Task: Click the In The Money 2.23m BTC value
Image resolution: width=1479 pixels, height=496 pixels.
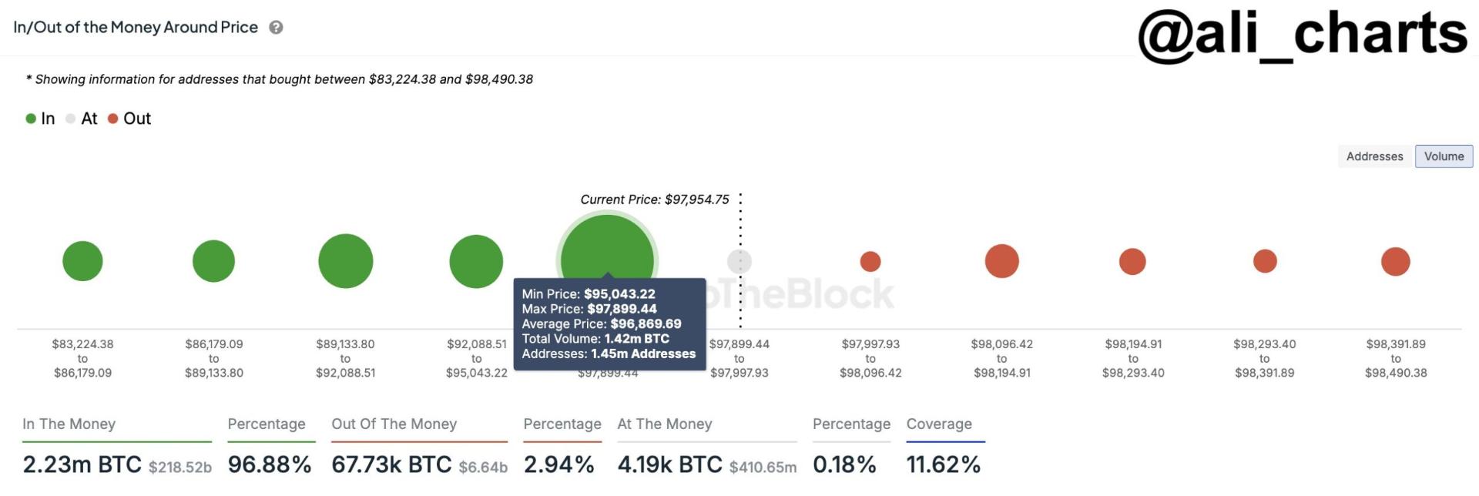Action: pos(82,464)
